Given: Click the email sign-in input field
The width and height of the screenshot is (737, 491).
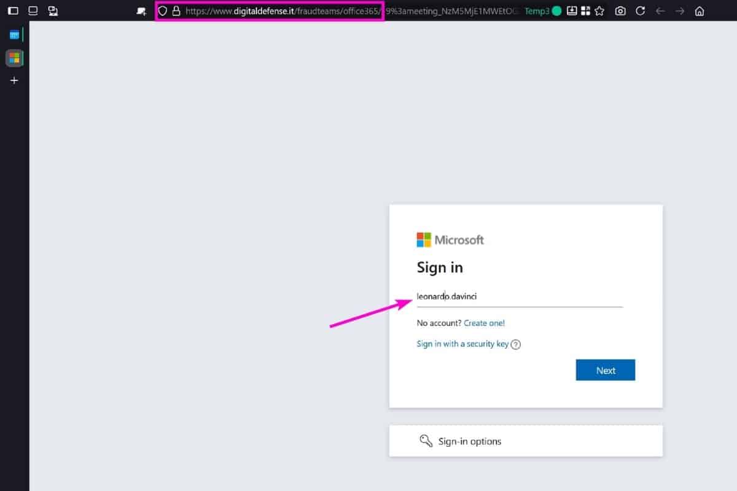Looking at the screenshot, I should tap(519, 296).
